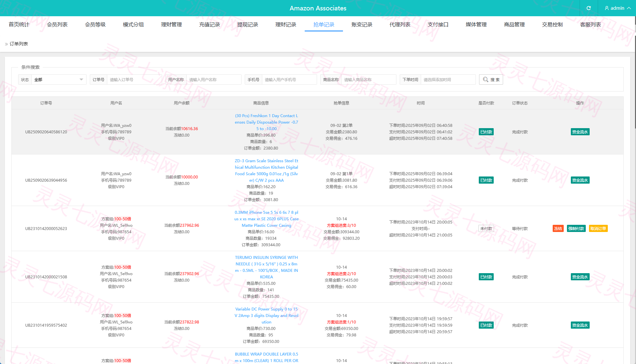The width and height of the screenshot is (636, 364).
Task: Focus the 订单号 input field
Action: click(x=134, y=79)
